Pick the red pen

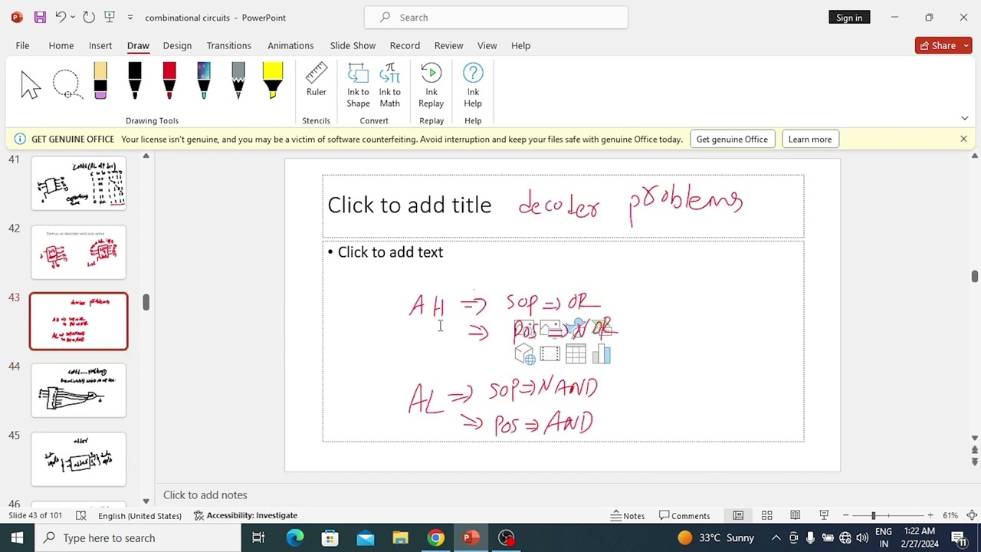[169, 80]
